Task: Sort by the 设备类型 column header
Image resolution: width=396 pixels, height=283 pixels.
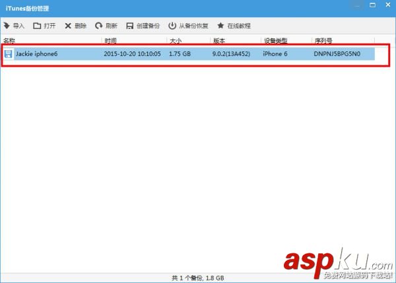Action: pos(275,41)
